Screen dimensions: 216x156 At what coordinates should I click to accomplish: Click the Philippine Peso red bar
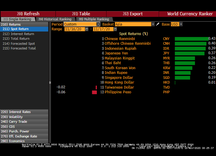94,92
